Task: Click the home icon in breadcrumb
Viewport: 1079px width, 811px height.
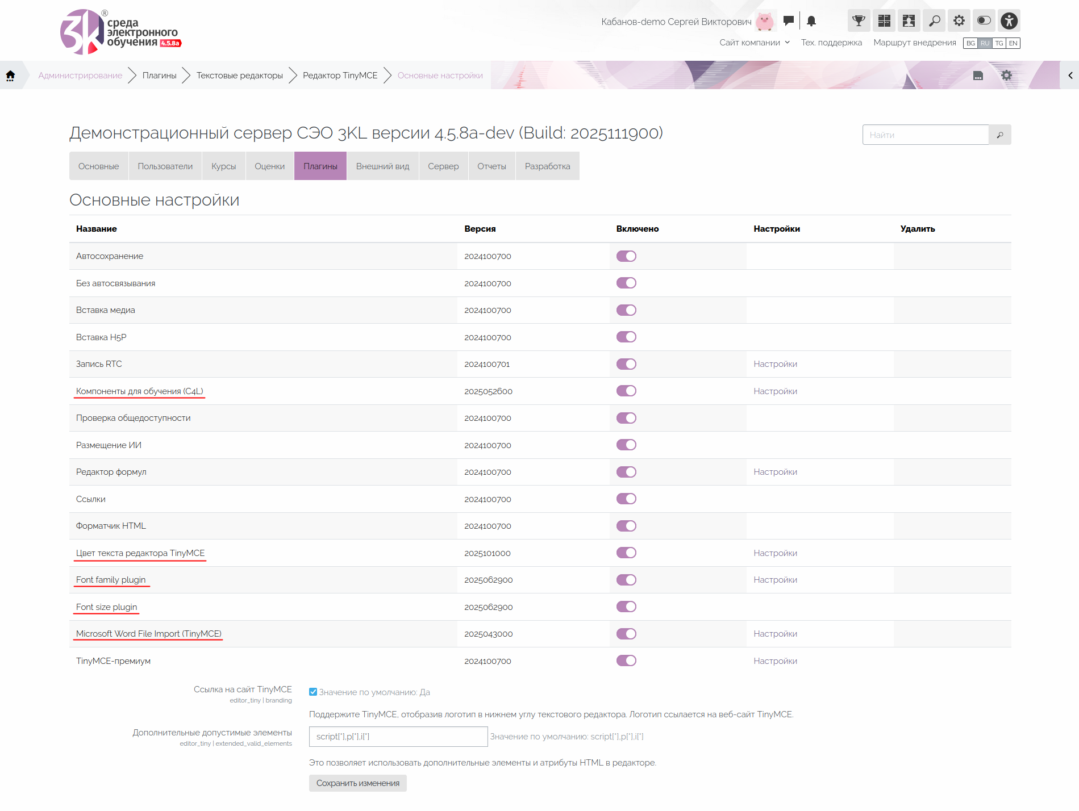Action: 10,76
